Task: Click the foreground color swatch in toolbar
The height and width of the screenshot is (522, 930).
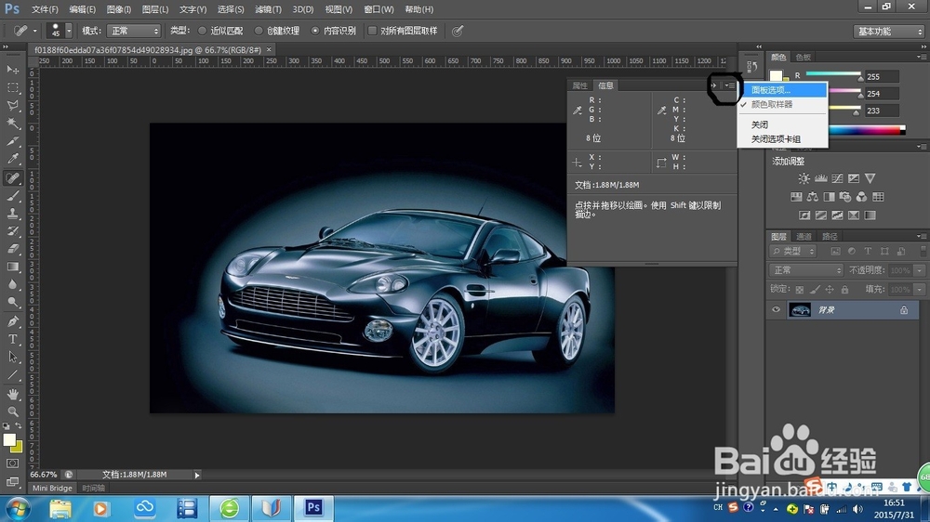Action: pos(9,439)
